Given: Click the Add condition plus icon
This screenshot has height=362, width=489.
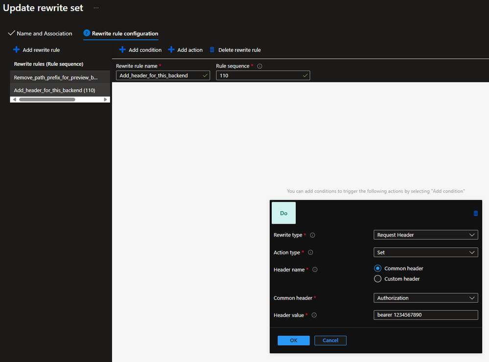Looking at the screenshot, I should 122,49.
